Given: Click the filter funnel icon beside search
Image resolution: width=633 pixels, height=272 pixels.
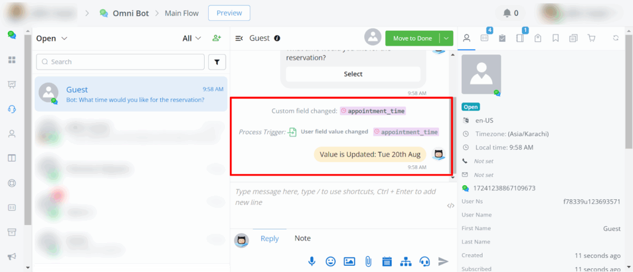Looking at the screenshot, I should [218, 62].
